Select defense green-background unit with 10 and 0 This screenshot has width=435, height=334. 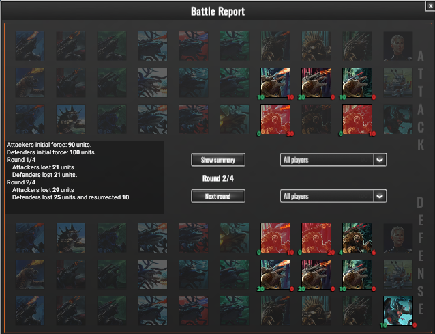point(357,275)
